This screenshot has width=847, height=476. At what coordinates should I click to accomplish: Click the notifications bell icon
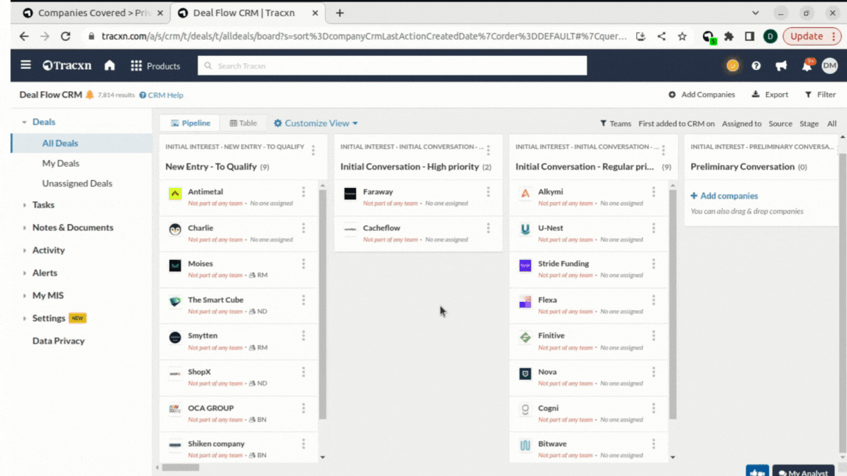pos(807,66)
